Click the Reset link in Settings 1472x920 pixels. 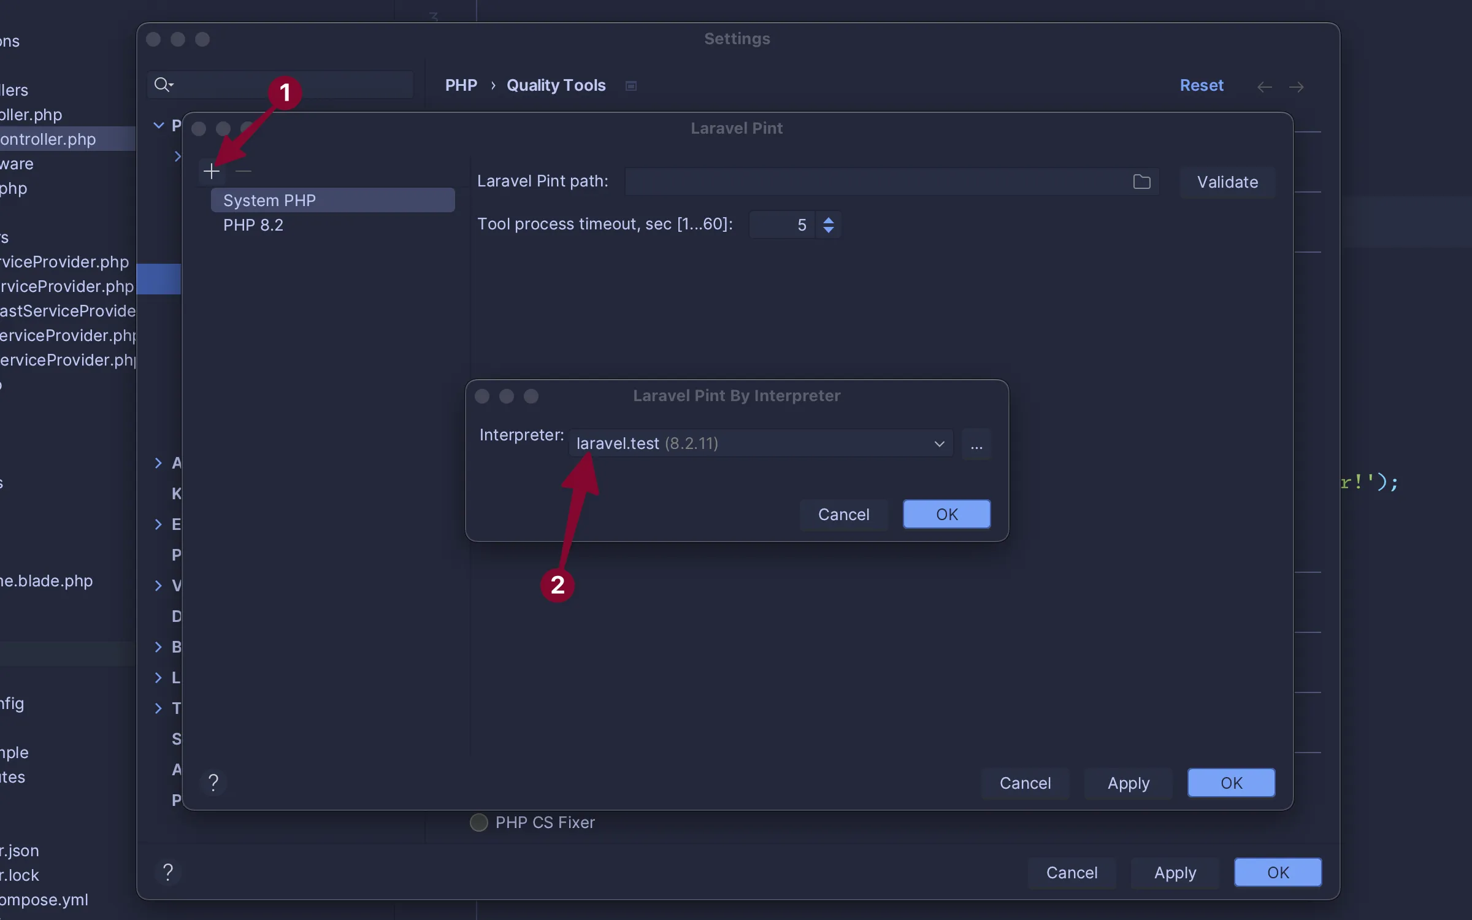(x=1202, y=85)
